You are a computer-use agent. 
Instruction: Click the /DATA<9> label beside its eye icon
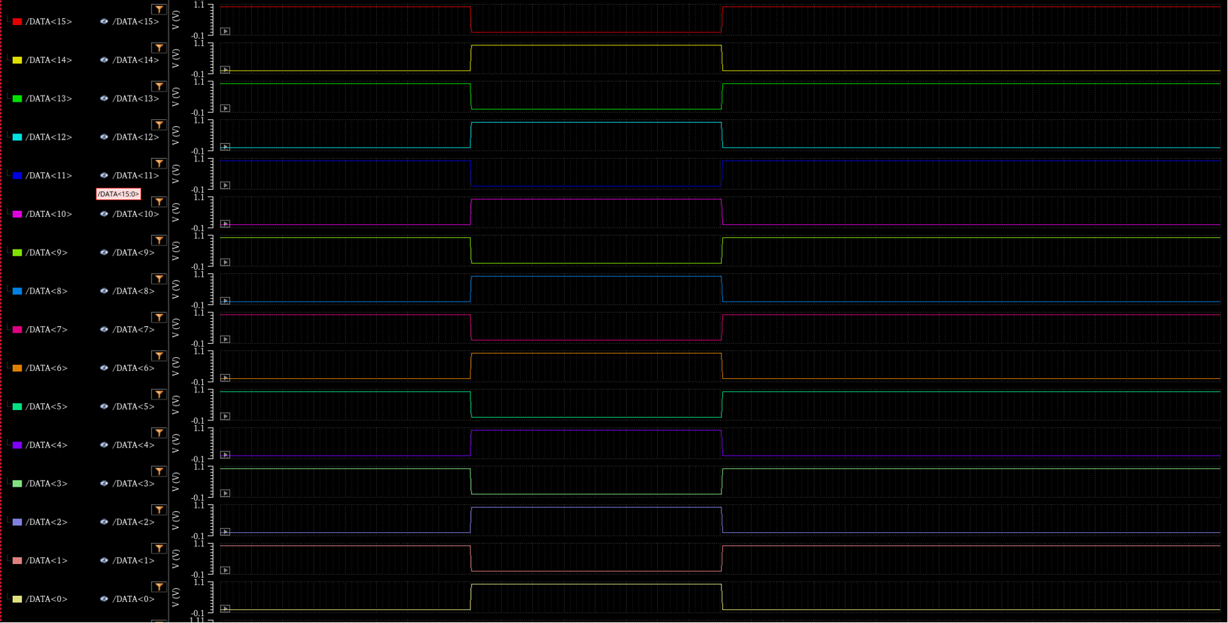[134, 253]
